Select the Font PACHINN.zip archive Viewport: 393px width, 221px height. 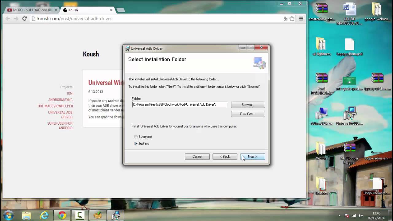(321, 84)
